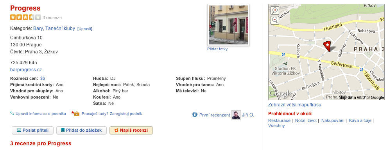
Task: Bookmark with Přidat do záložek button
Action: [81, 130]
